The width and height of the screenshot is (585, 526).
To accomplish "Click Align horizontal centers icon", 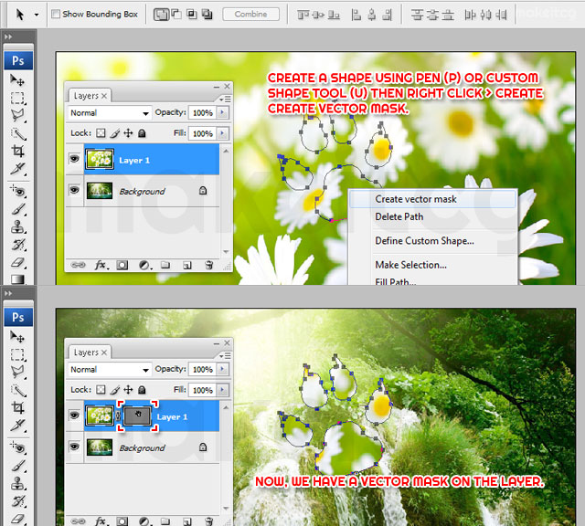I will coord(372,15).
